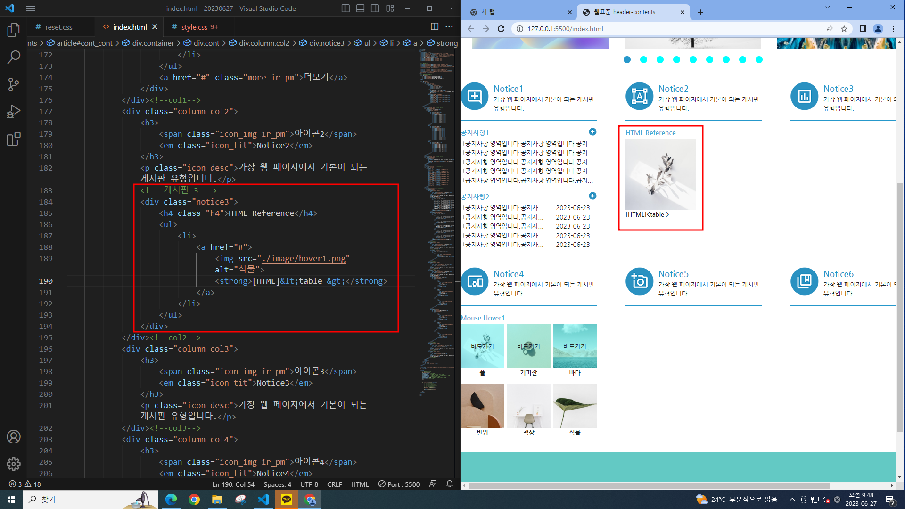Switch to the style.css editor tab
The width and height of the screenshot is (905, 509).
tap(194, 27)
